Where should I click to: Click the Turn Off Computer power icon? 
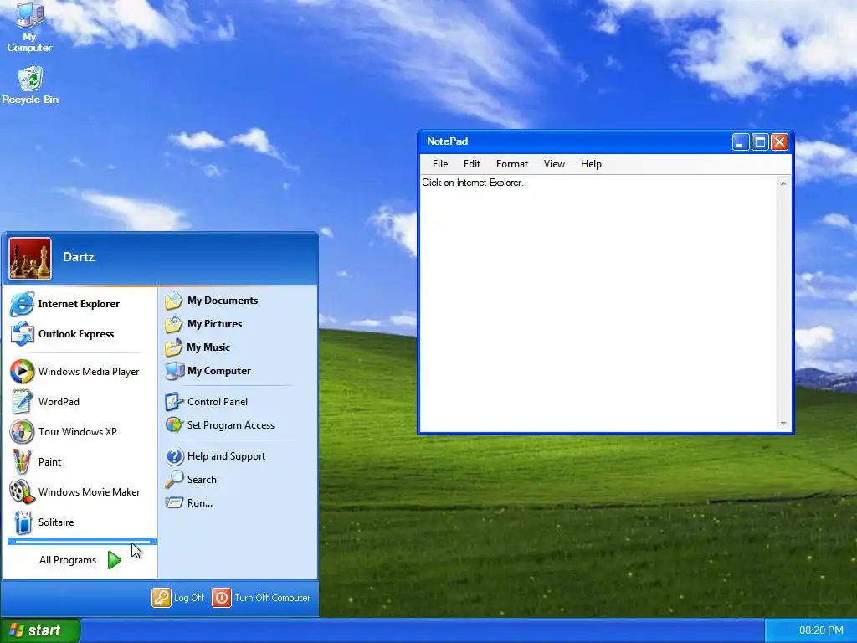click(221, 598)
